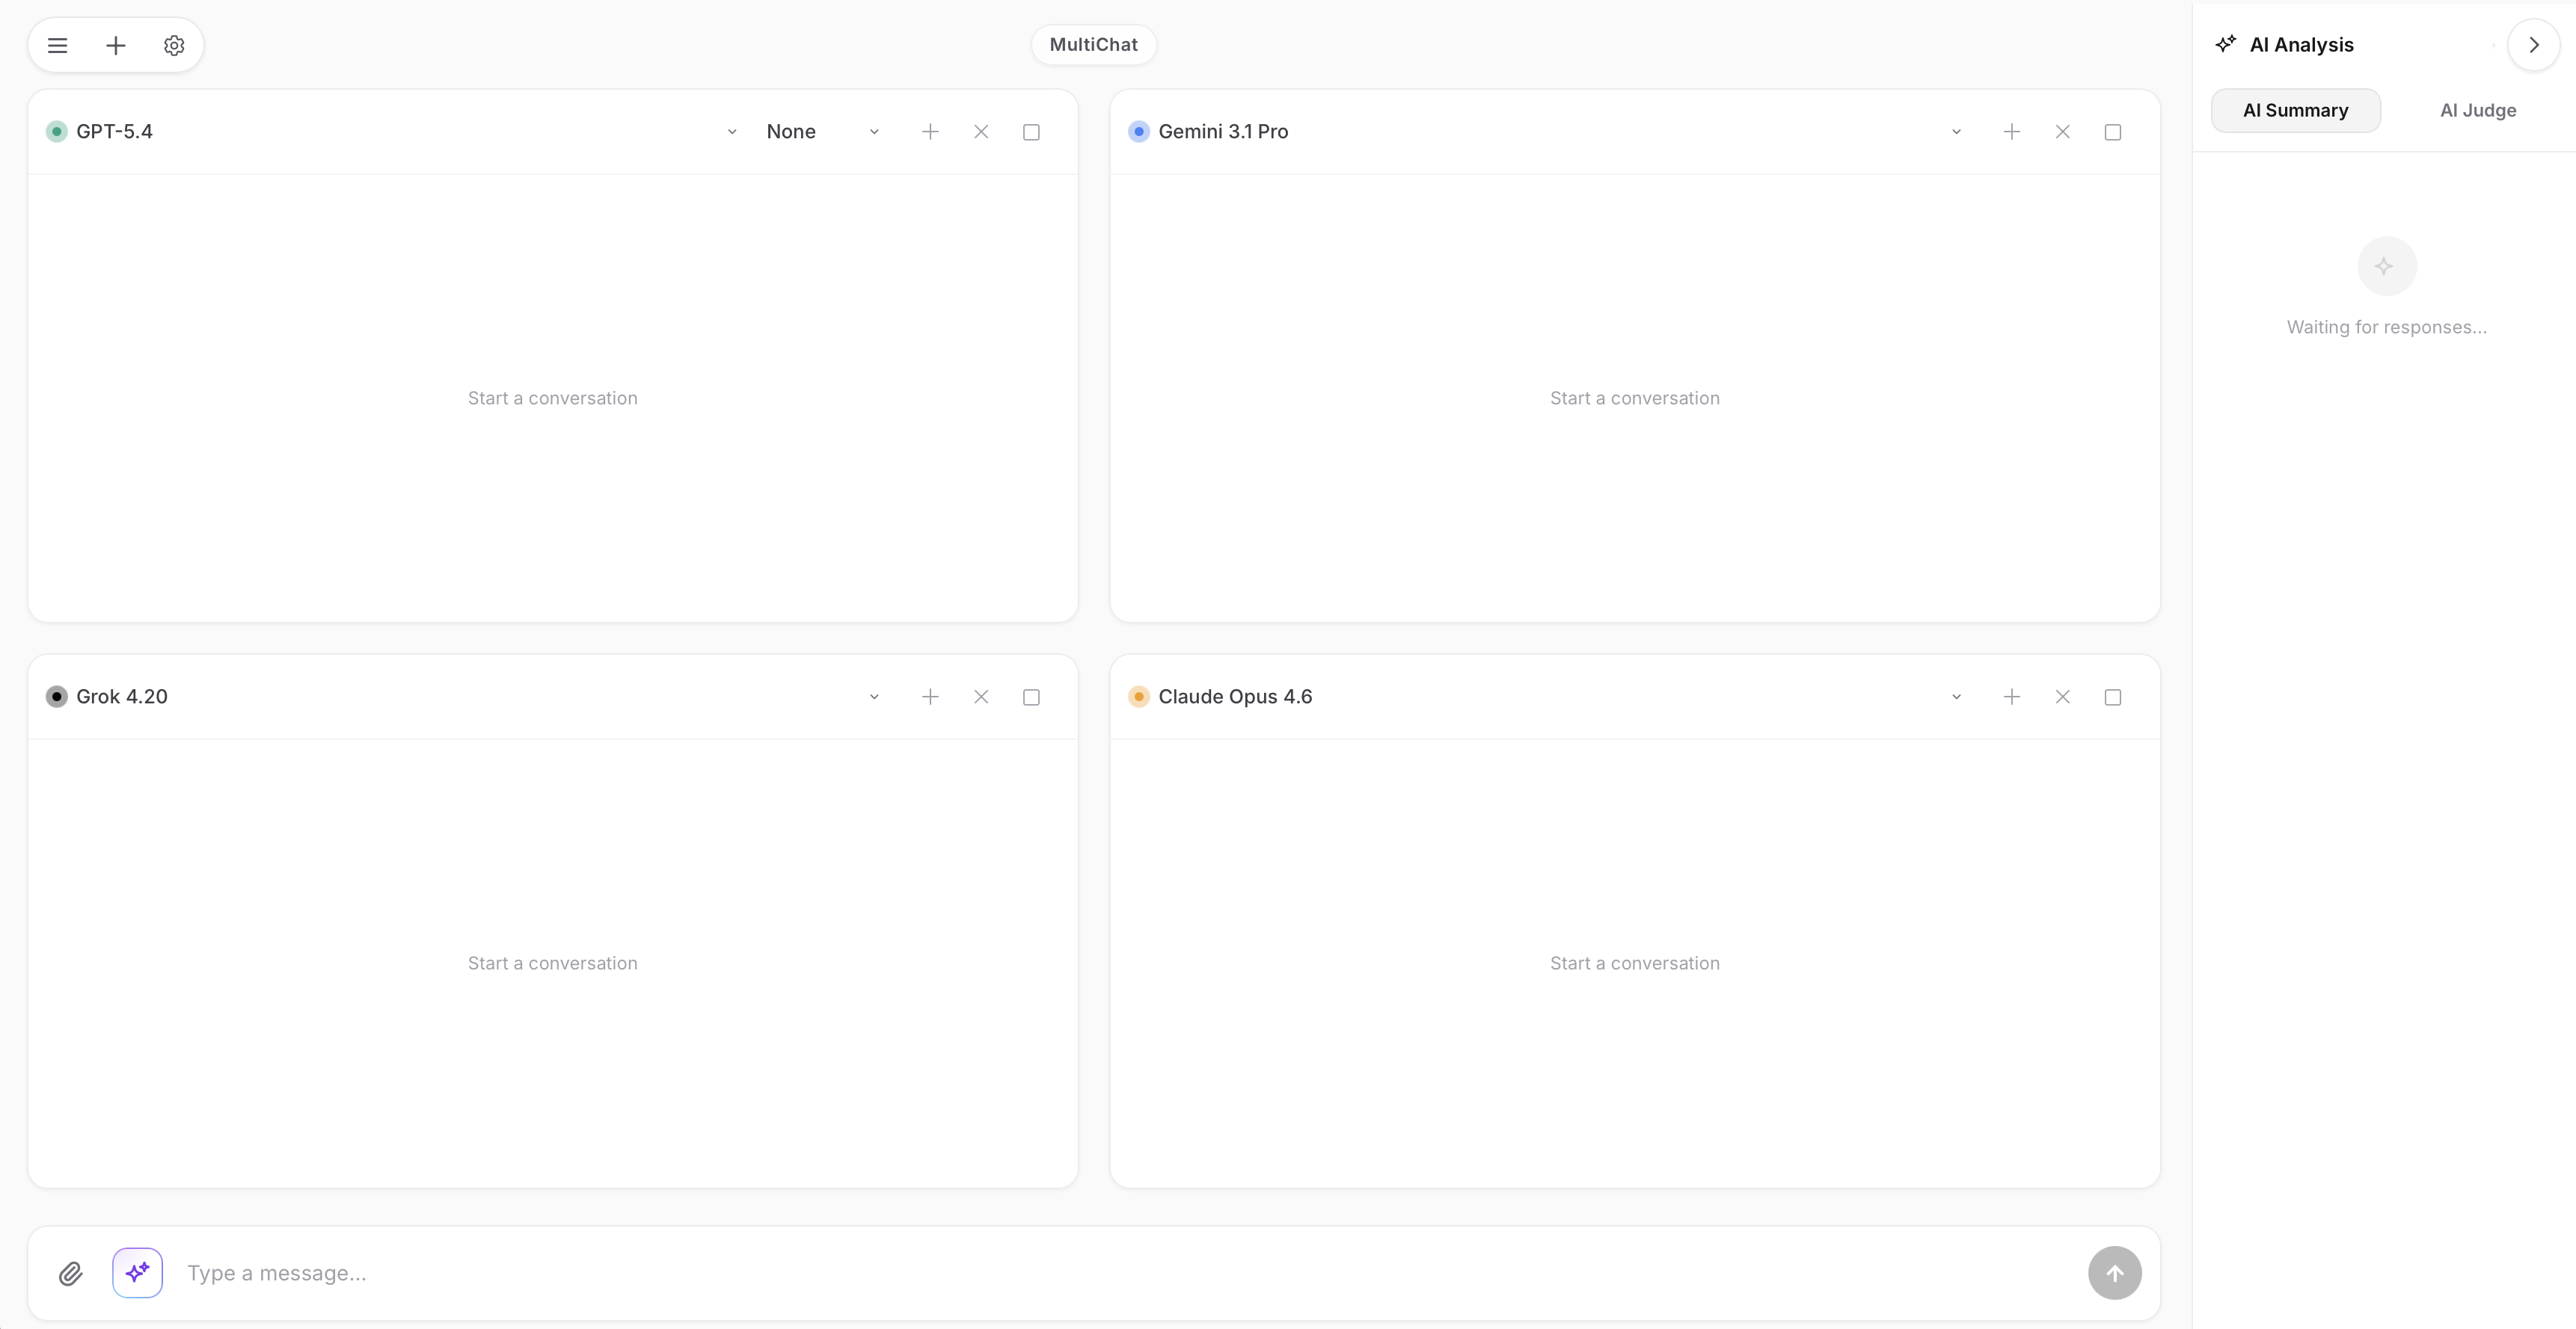The image size is (2576, 1329).
Task: Click plus icon in Gemini 3.1 Pro panel
Action: coord(2012,132)
